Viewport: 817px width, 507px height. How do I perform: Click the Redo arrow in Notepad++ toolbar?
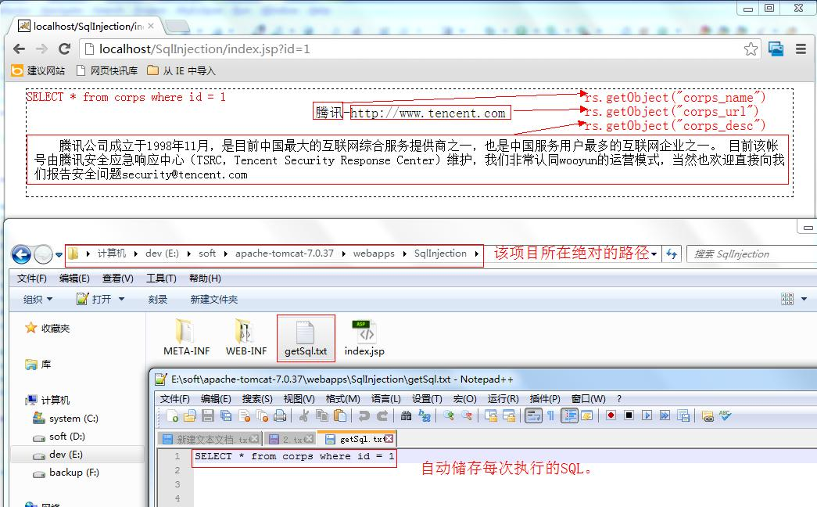(x=382, y=415)
